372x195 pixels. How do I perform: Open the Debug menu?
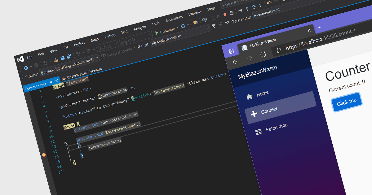(x=110, y=36)
